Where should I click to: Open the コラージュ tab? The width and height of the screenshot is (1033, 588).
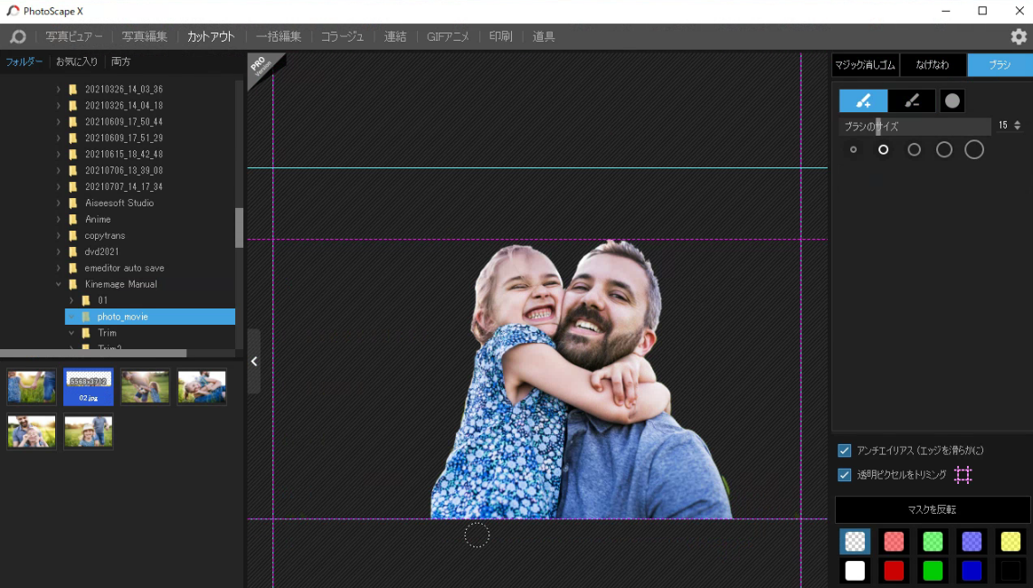[x=342, y=37]
